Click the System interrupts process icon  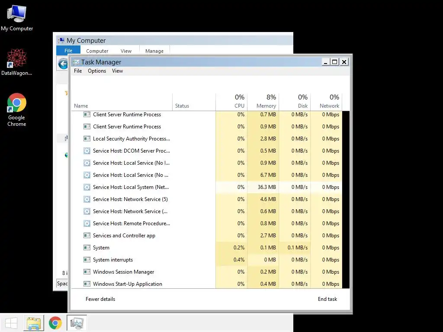click(x=87, y=260)
